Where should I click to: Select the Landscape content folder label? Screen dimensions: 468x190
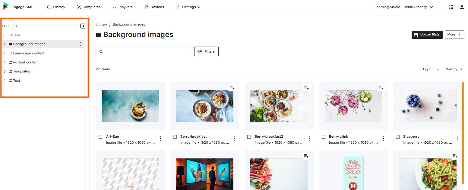[x=29, y=53]
